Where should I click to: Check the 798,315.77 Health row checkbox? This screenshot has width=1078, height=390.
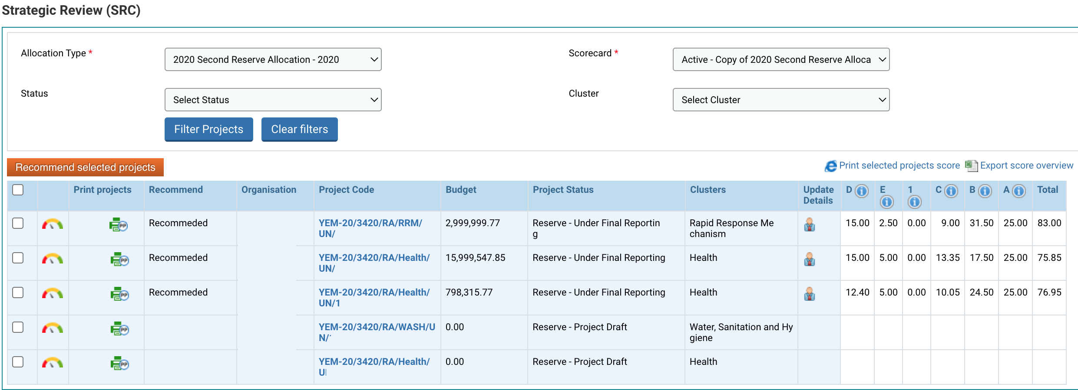click(18, 292)
